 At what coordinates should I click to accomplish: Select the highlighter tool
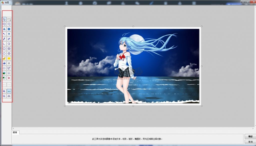pos(4,58)
